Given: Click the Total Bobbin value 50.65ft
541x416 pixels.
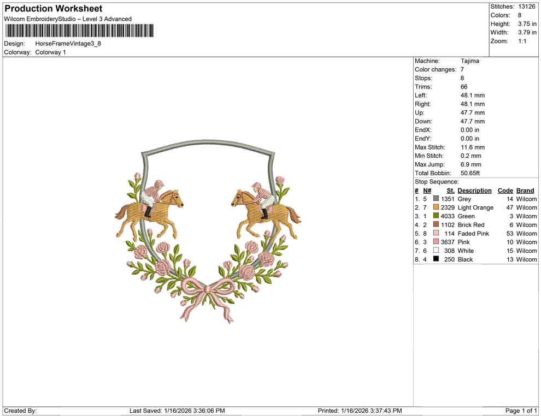Looking at the screenshot, I should [471, 173].
